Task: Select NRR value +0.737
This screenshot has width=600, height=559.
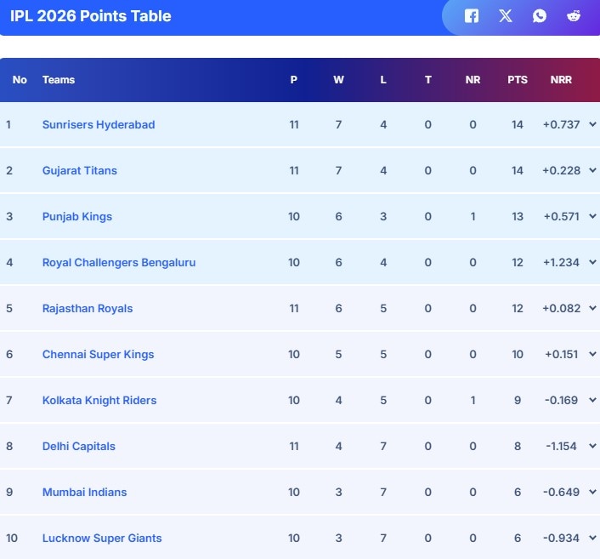Action: click(561, 124)
